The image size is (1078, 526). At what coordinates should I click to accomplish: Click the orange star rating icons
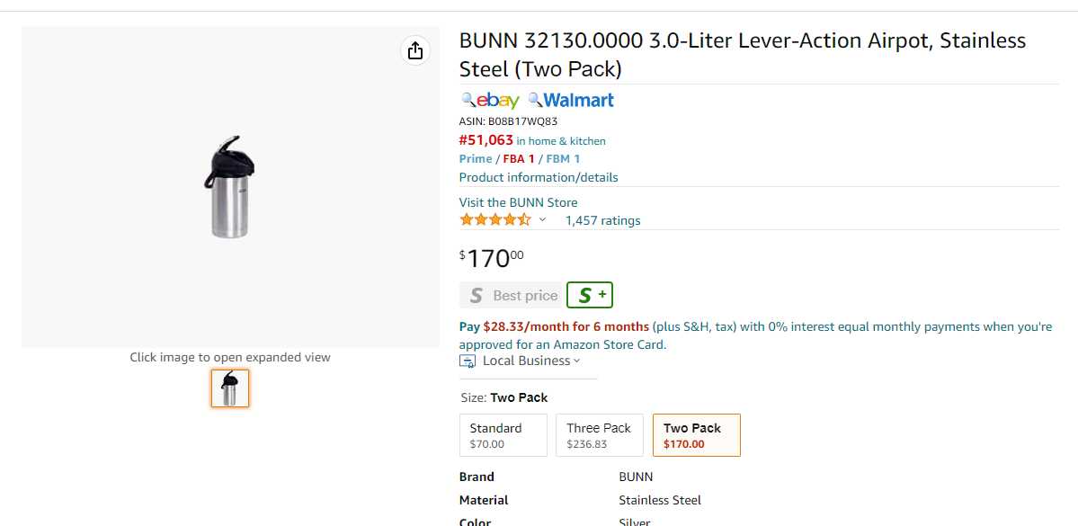pyautogui.click(x=495, y=220)
